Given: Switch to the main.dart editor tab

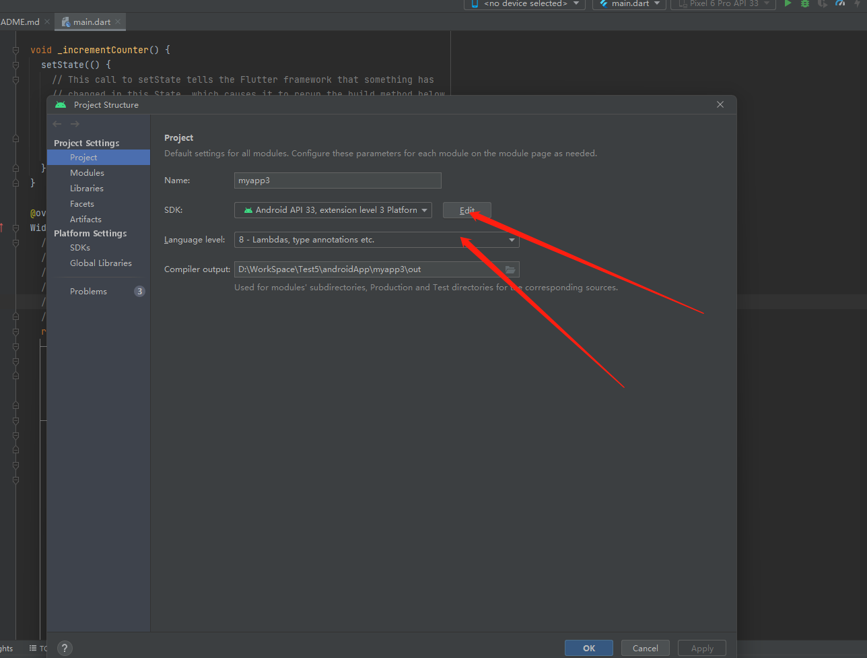Looking at the screenshot, I should 92,22.
